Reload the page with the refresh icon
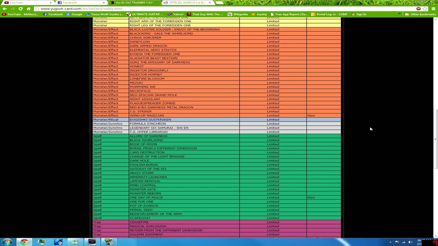 point(21,9)
